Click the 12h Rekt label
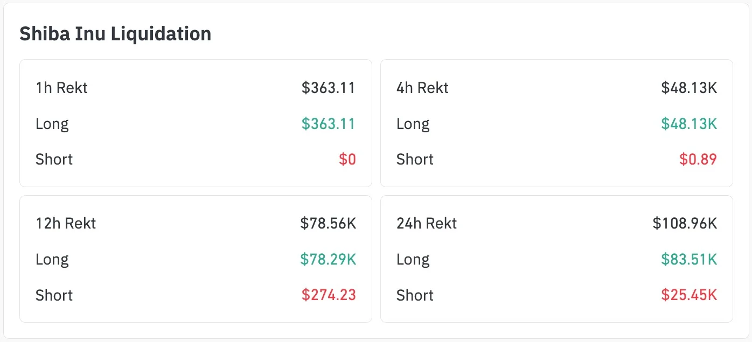752x342 pixels. pyautogui.click(x=66, y=223)
